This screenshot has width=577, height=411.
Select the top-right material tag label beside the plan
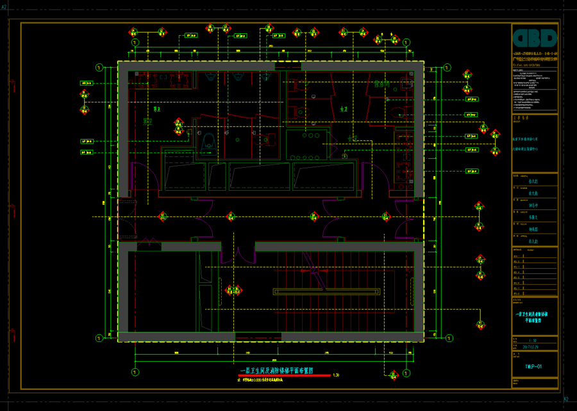pos(472,99)
